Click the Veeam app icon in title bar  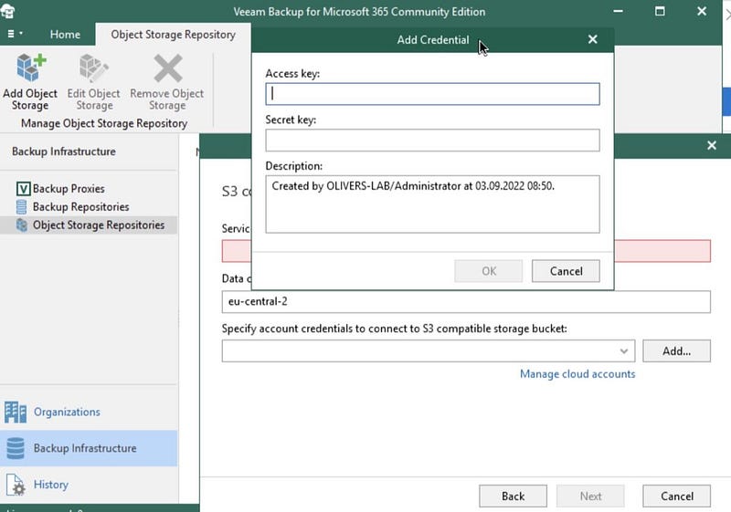[x=7, y=10]
